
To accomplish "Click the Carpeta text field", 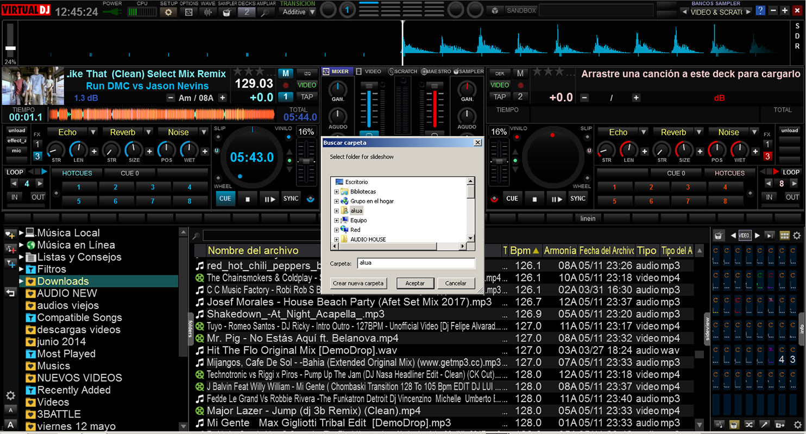I will tap(417, 263).
